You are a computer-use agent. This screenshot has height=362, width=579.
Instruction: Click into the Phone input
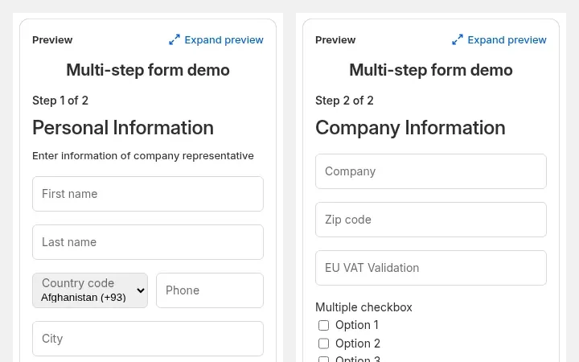[210, 290]
